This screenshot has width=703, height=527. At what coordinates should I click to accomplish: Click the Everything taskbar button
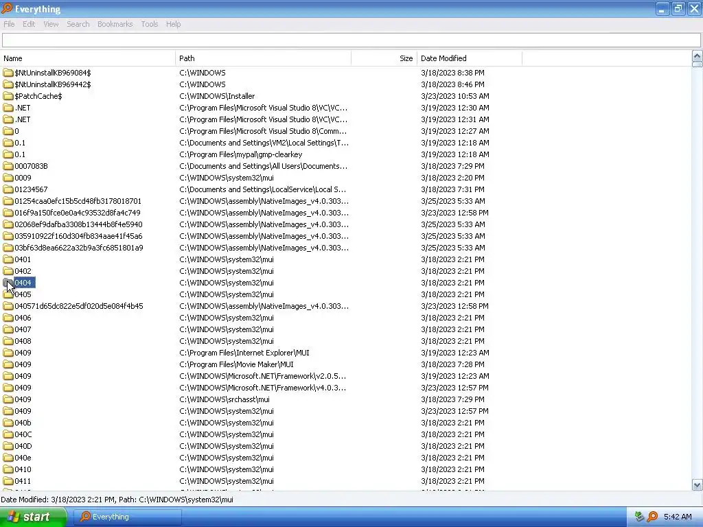point(127,517)
